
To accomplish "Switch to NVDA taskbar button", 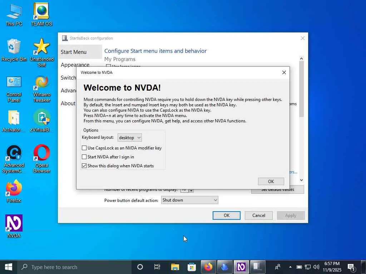I will (241, 267).
